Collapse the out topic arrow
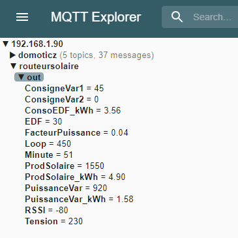The image size is (238, 238). coord(21,77)
